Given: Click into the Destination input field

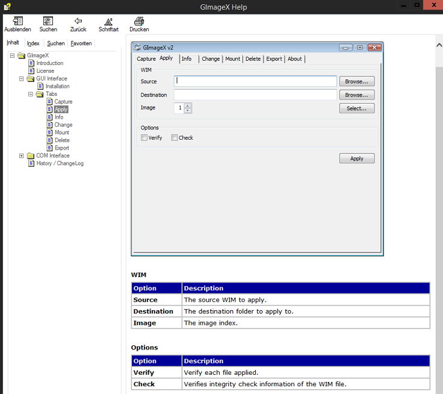Looking at the screenshot, I should (x=255, y=95).
